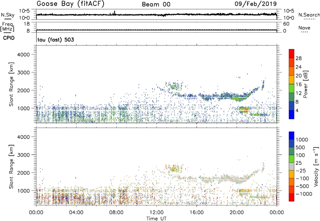
Task: Click the ending "00:00" tick at axis right
Action: tap(277, 213)
